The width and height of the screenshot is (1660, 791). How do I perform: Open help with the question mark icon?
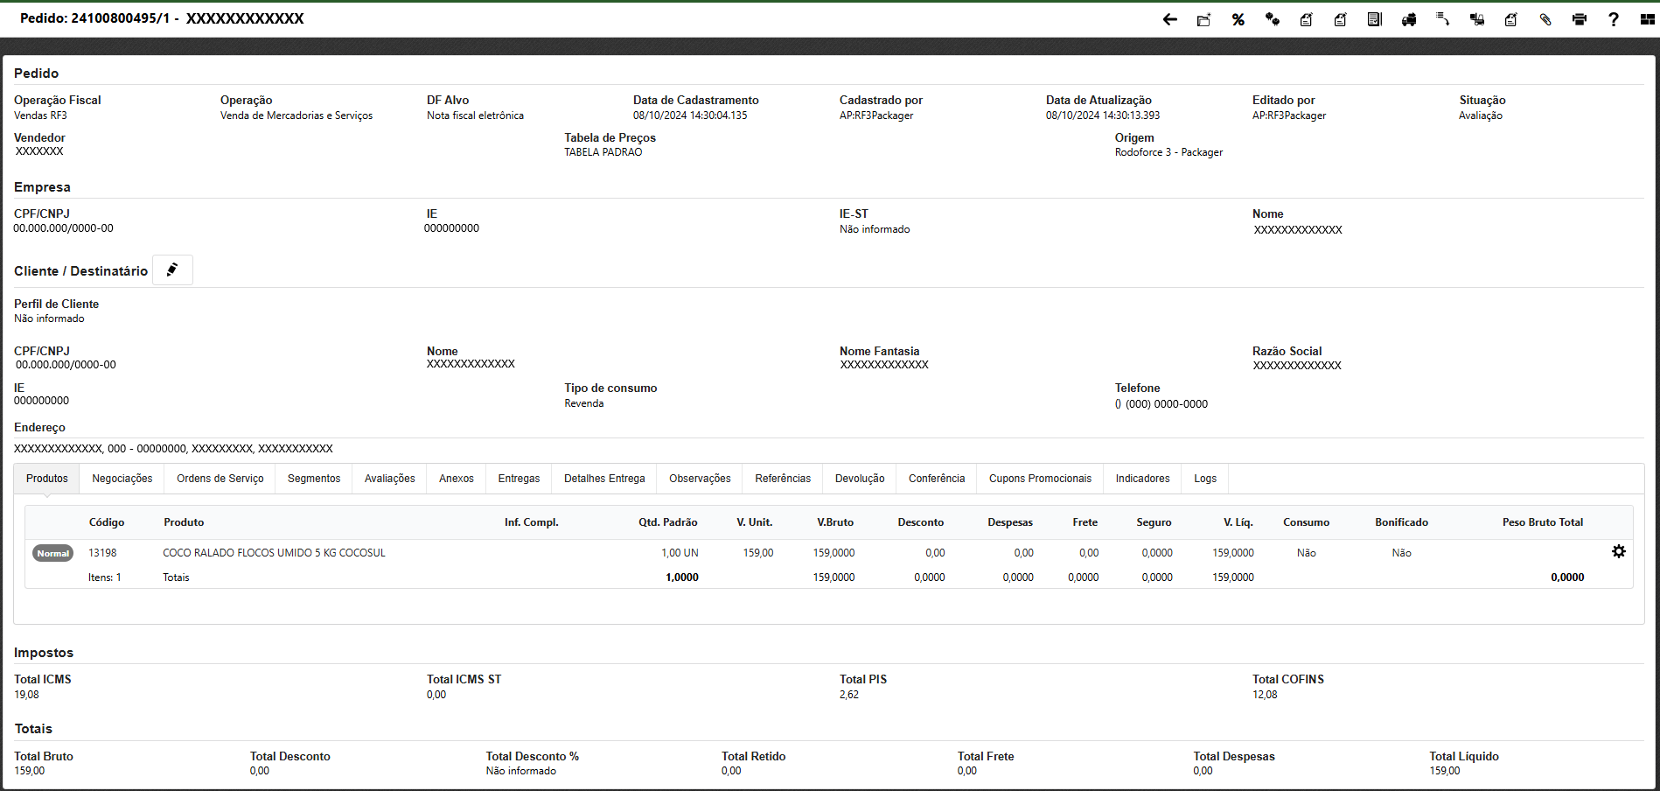point(1613,19)
